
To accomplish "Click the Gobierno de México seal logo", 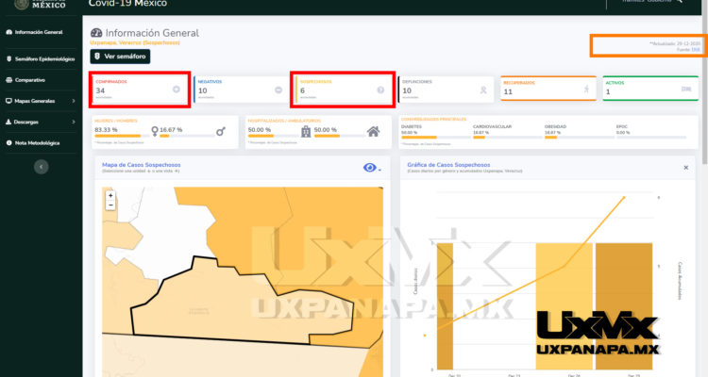I will [x=22, y=4].
